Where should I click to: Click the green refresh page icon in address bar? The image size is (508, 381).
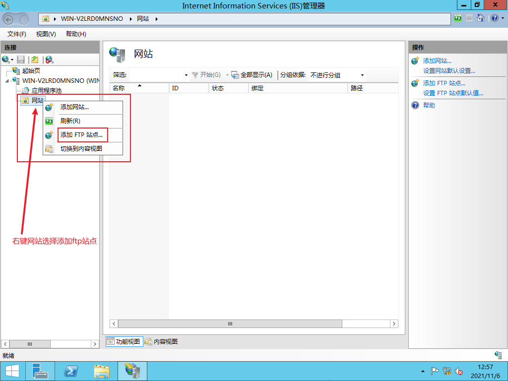pos(458,18)
